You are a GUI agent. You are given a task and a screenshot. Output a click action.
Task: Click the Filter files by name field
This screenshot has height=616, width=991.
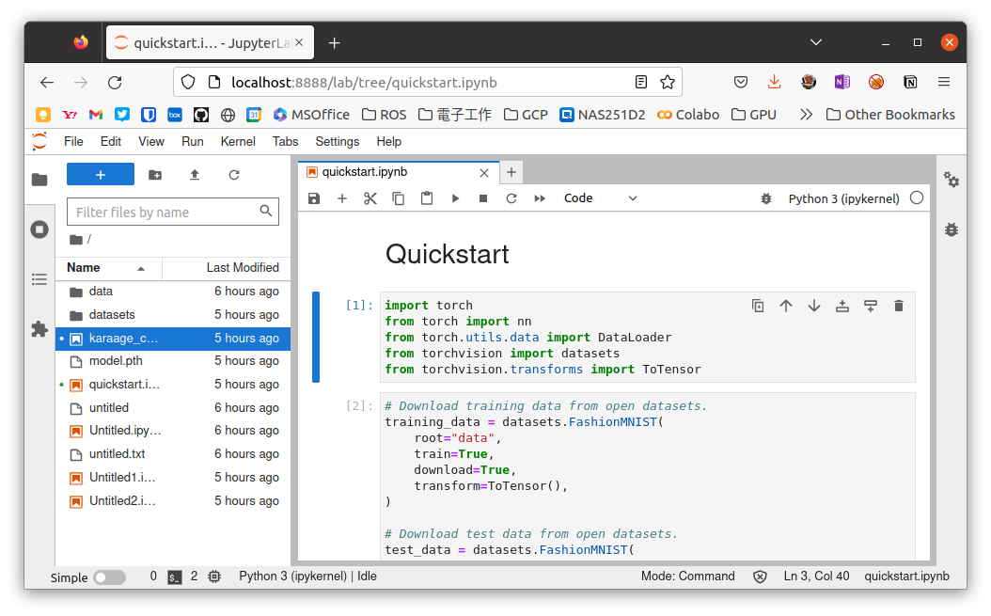pos(173,212)
